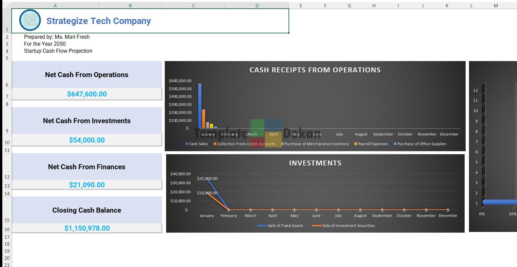Select row 7 header
The height and width of the screenshot is (267, 517).
tap(7, 96)
